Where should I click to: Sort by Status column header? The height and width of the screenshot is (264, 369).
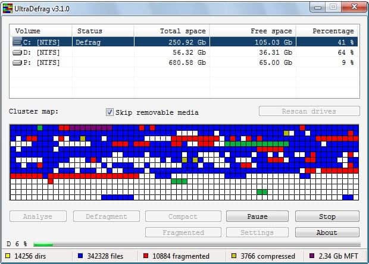tap(103, 31)
